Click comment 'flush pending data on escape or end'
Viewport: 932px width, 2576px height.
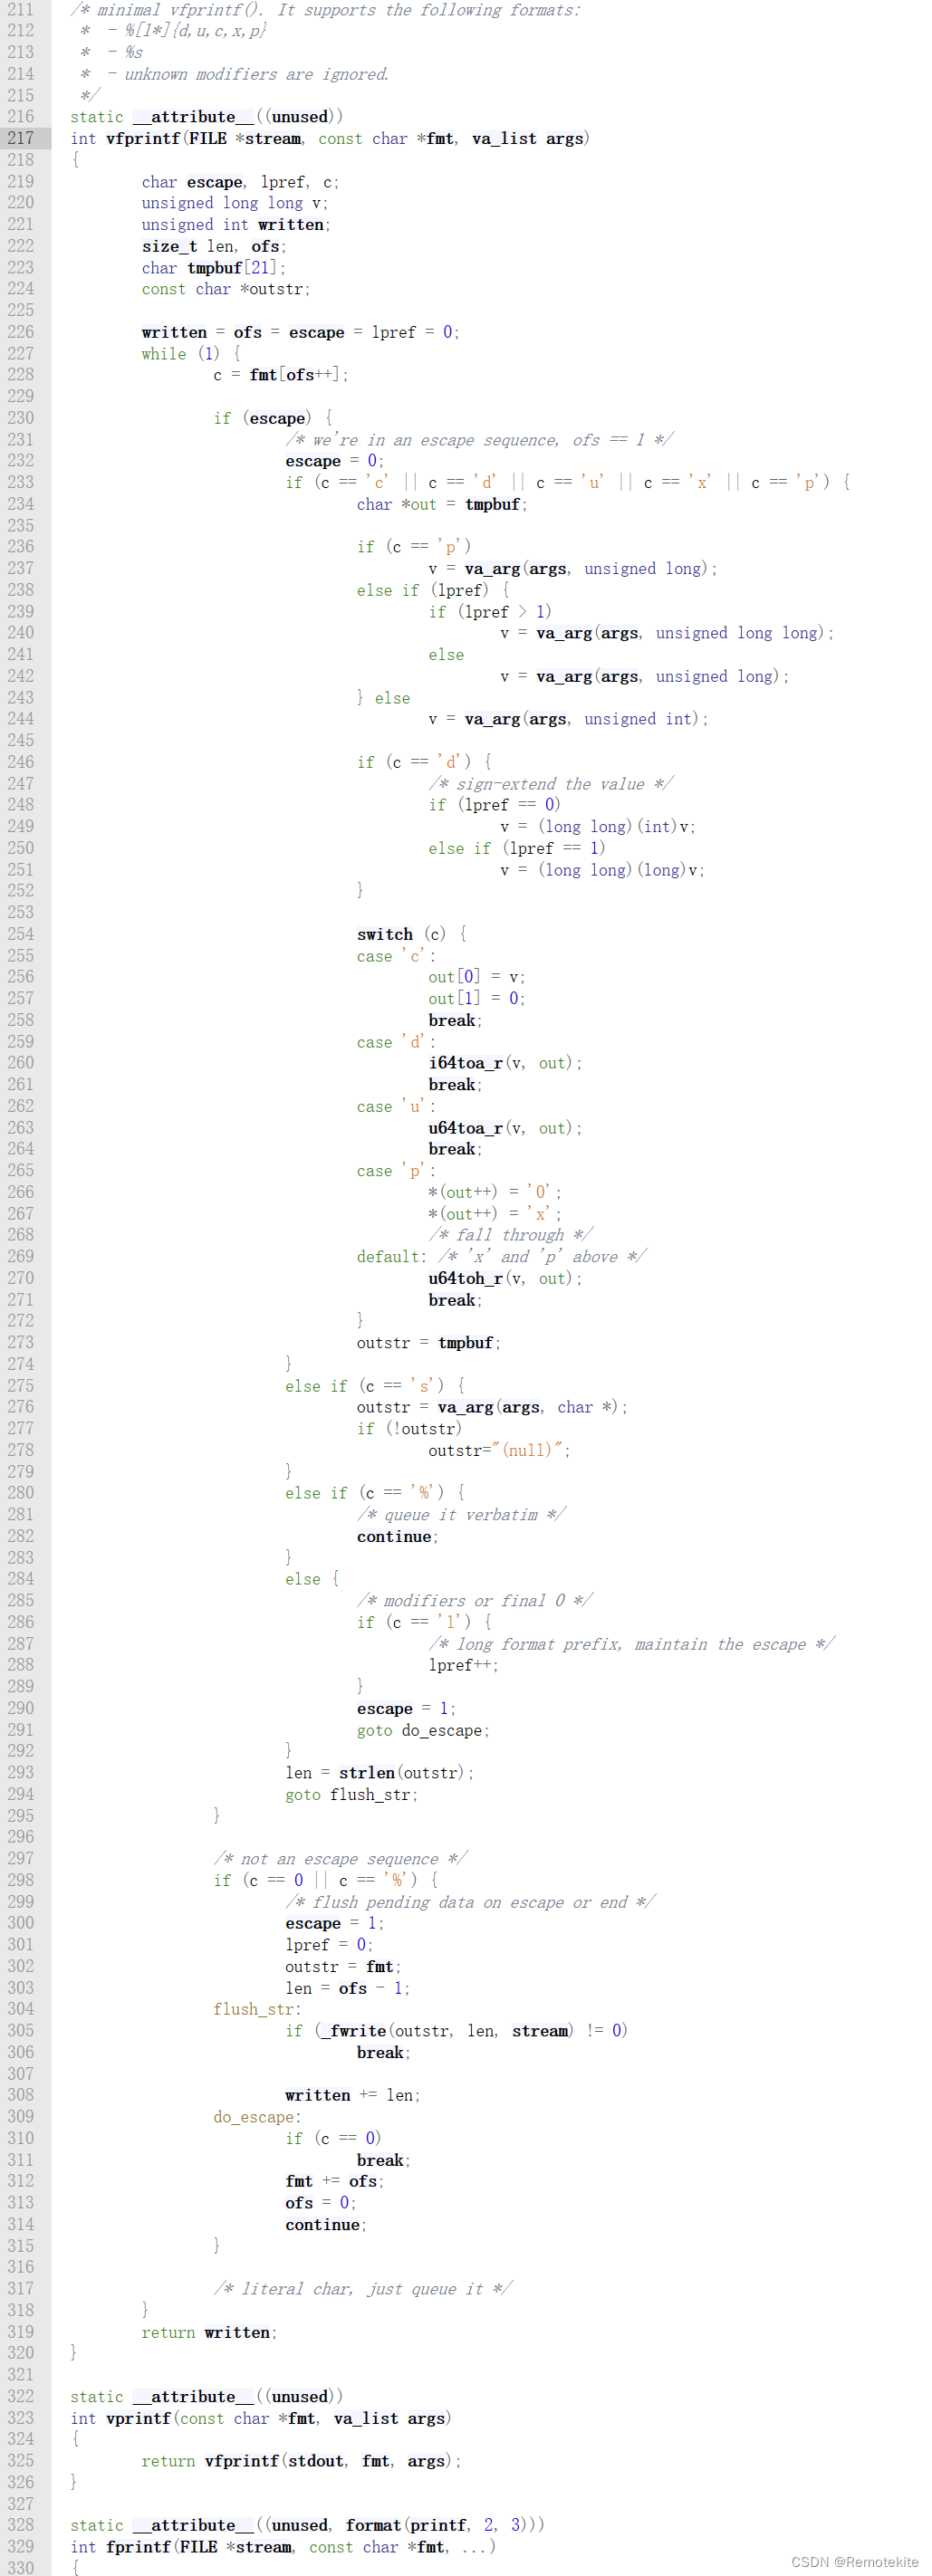click(x=470, y=1901)
